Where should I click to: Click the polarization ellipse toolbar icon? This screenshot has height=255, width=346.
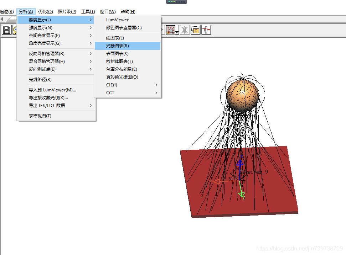point(206,30)
